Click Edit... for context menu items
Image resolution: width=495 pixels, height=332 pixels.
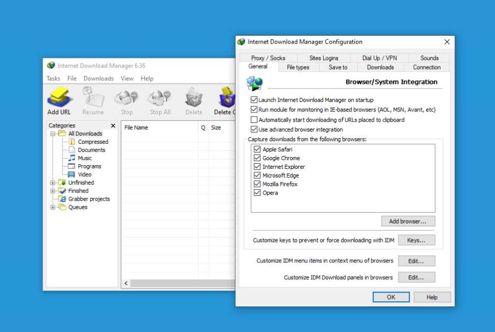[416, 261]
